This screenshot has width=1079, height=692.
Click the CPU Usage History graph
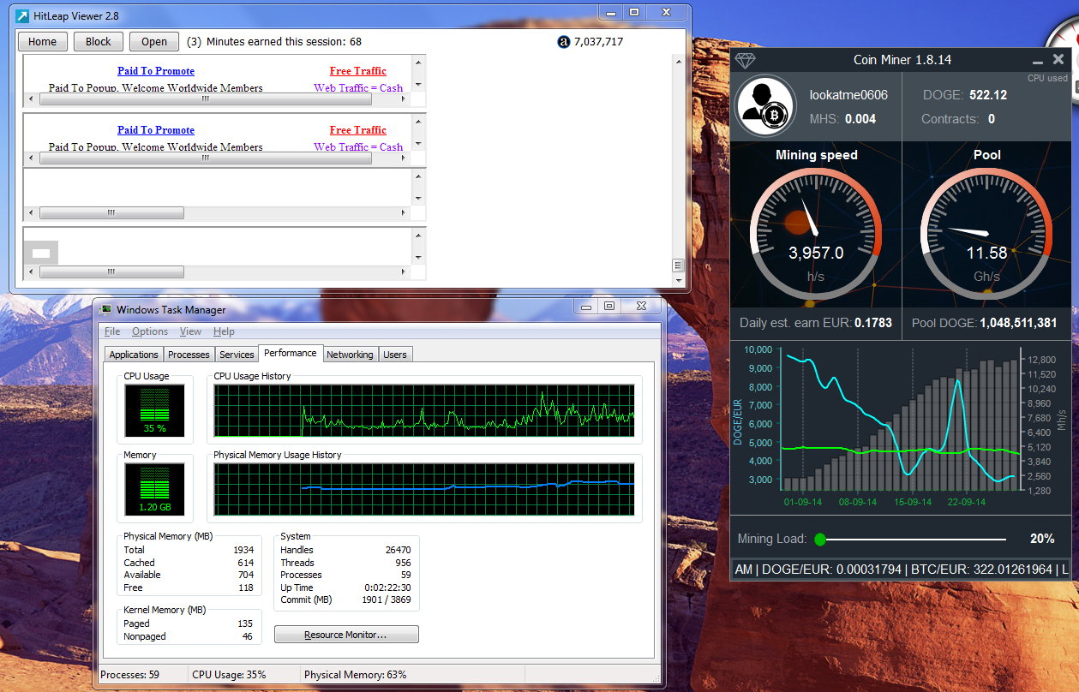424,409
